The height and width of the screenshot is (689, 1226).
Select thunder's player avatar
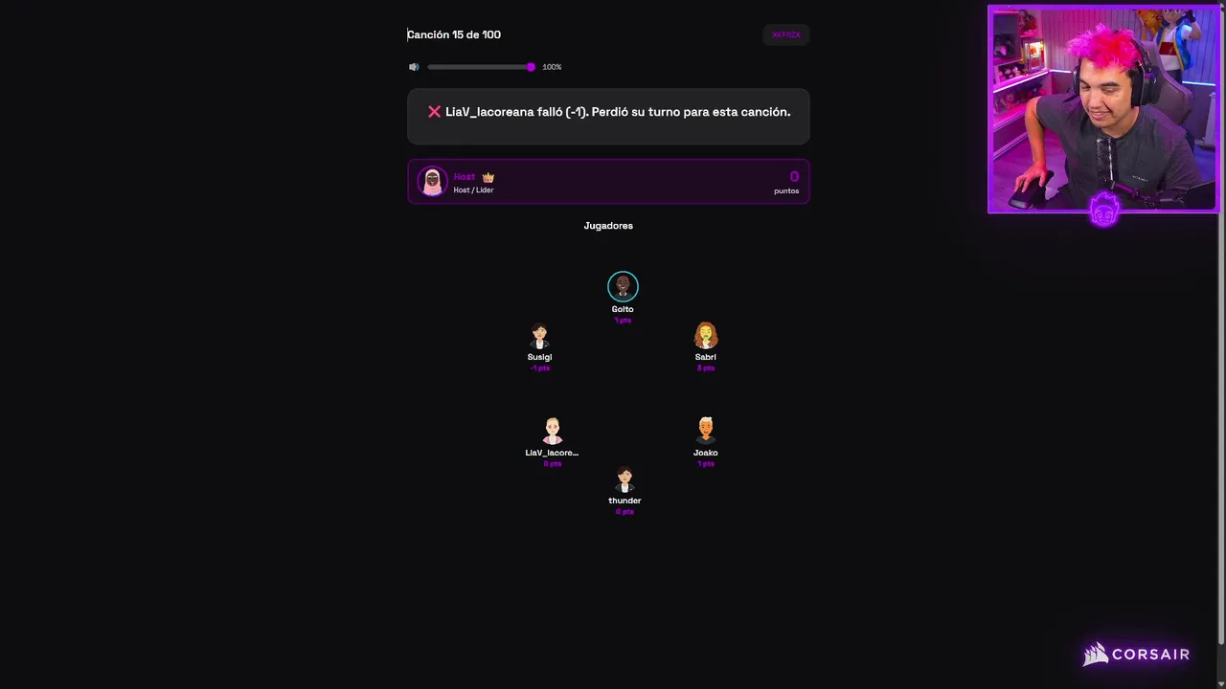pyautogui.click(x=624, y=479)
